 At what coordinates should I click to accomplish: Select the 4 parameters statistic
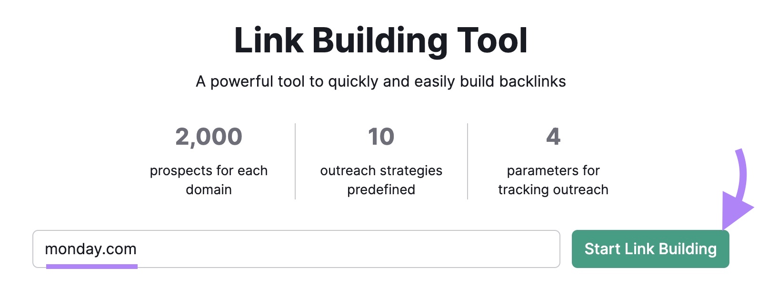pos(552,137)
